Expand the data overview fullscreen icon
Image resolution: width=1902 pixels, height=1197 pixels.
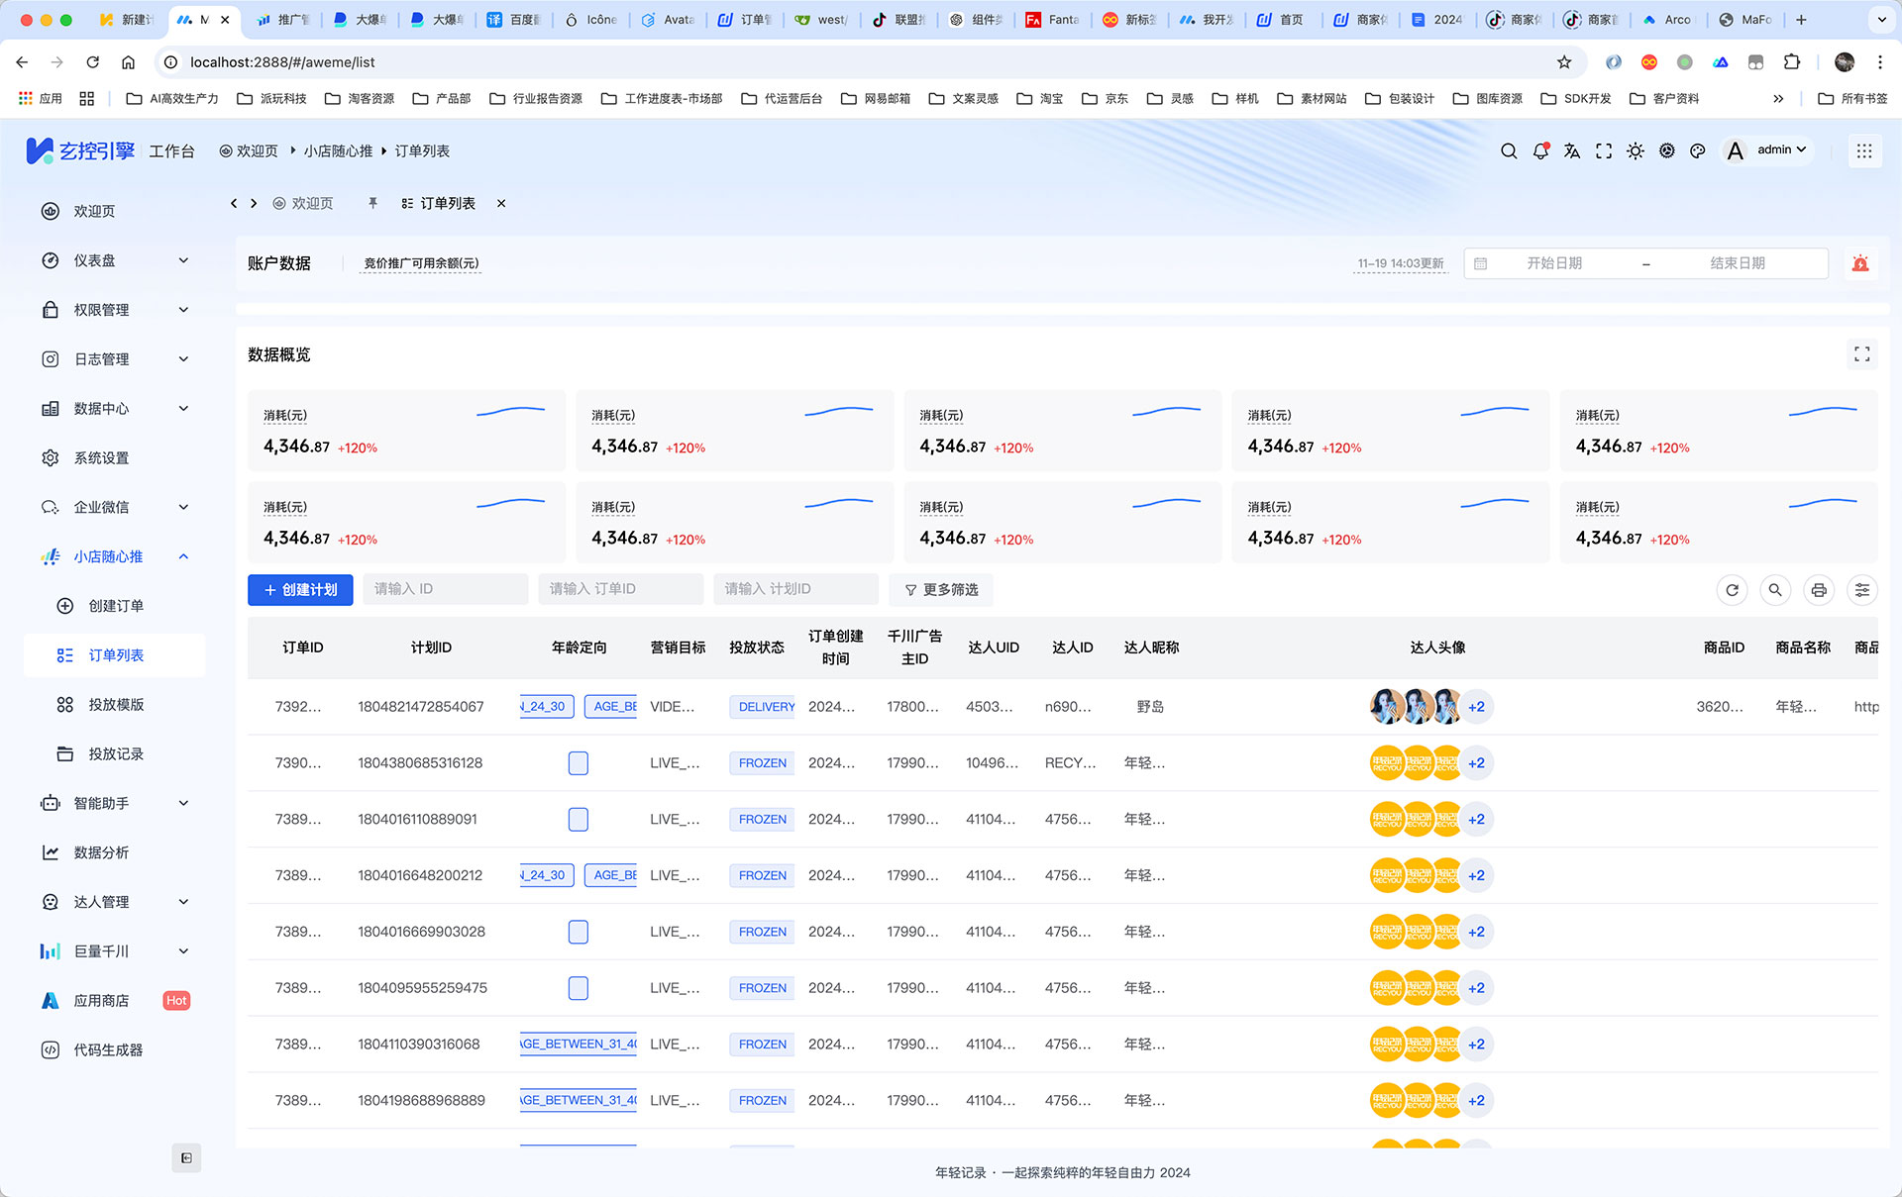[x=1862, y=353]
